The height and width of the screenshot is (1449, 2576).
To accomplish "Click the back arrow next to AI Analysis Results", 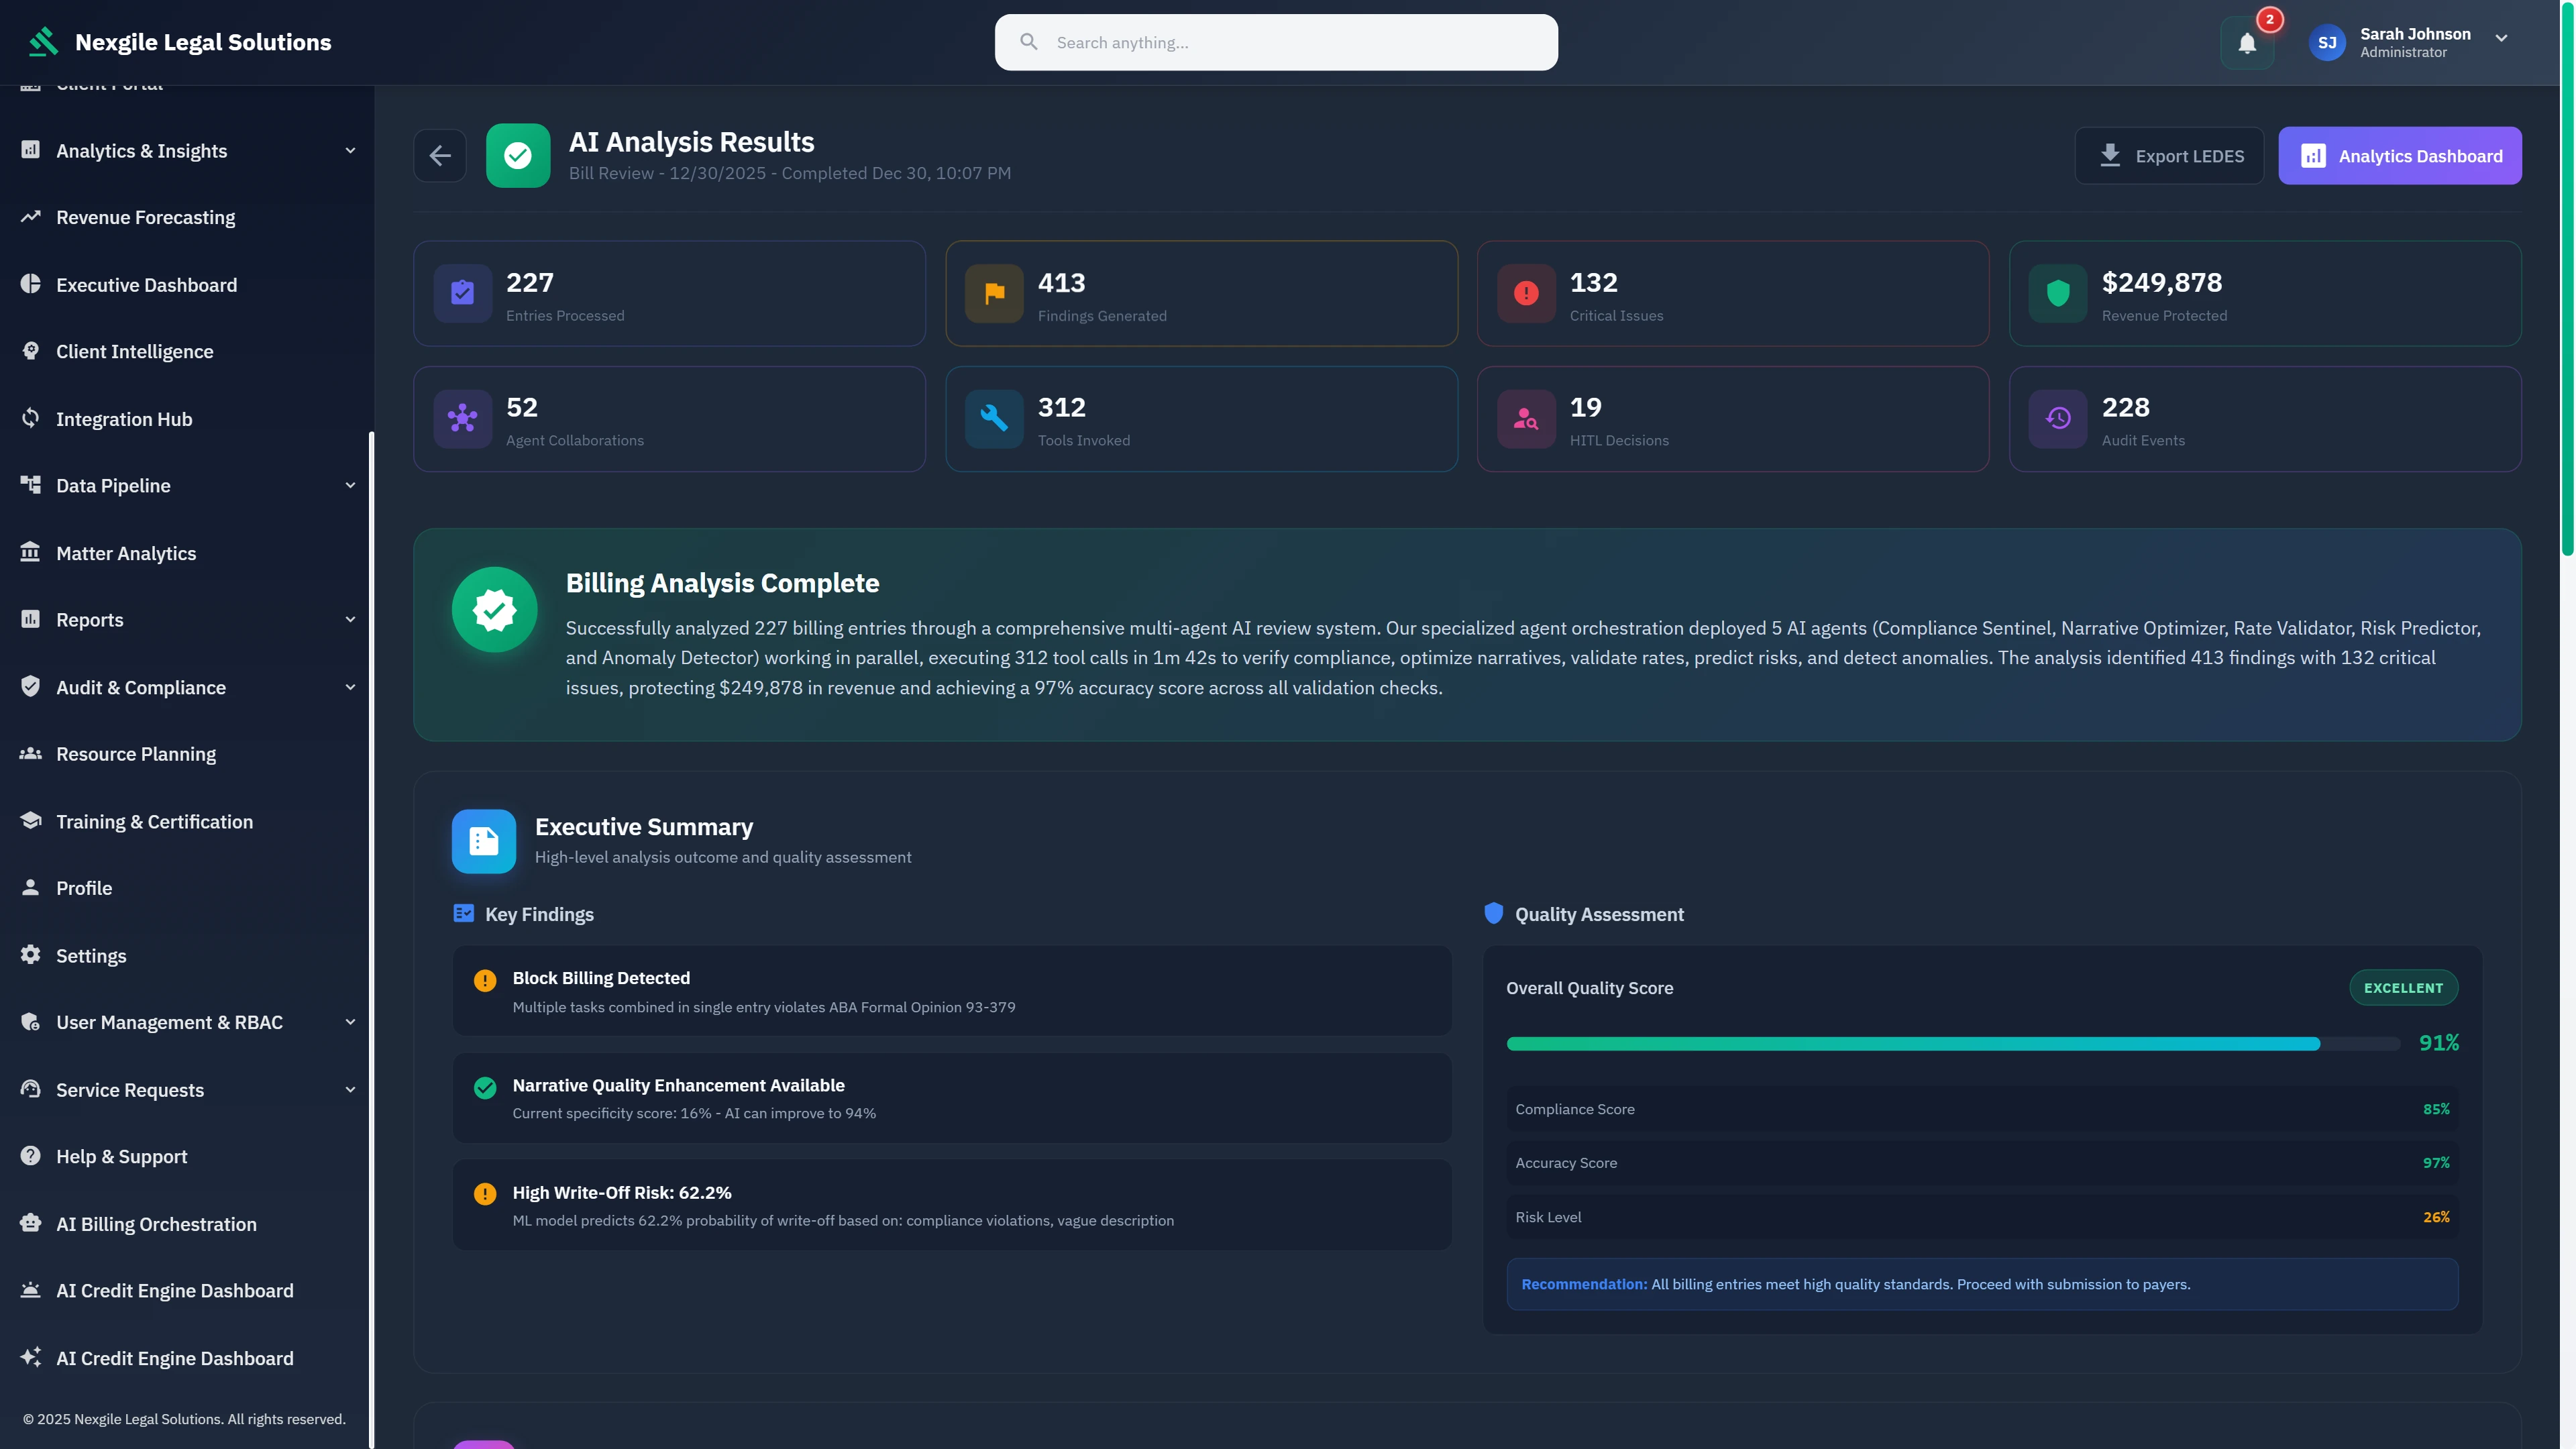I will (440, 155).
